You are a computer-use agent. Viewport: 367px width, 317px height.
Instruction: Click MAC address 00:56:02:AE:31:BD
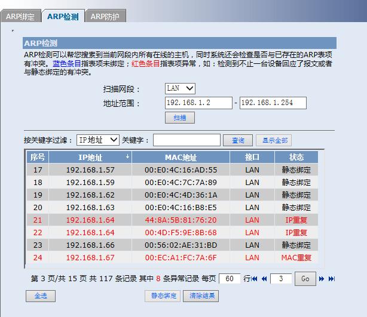pyautogui.click(x=181, y=245)
